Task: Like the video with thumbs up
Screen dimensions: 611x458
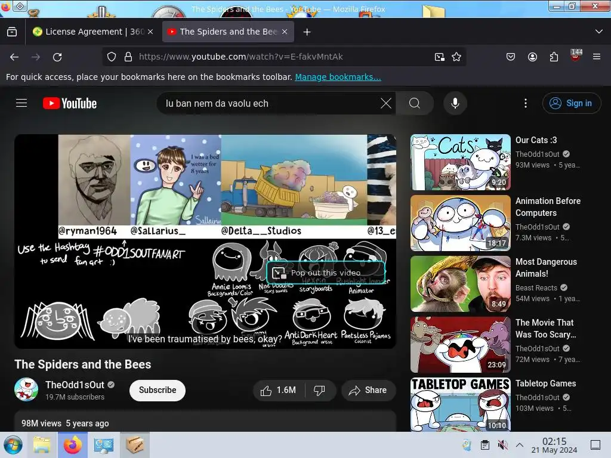Action: click(278, 390)
